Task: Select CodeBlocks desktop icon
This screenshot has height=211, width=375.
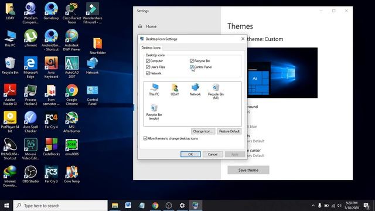Action: click(51, 147)
